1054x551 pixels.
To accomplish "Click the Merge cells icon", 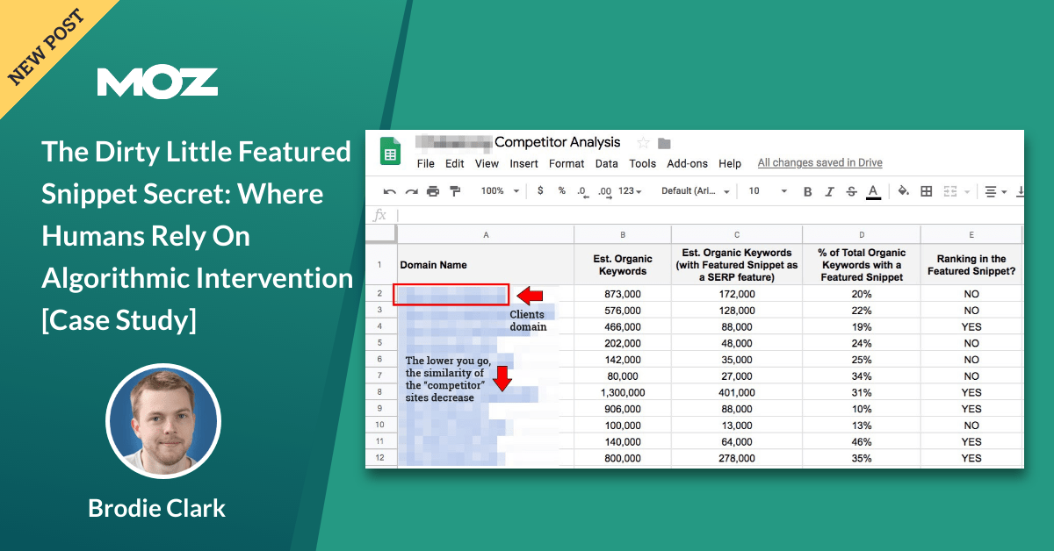I will [x=949, y=191].
